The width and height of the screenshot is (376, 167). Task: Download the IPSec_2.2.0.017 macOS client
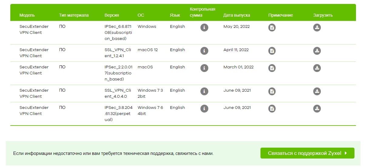[x=317, y=68]
